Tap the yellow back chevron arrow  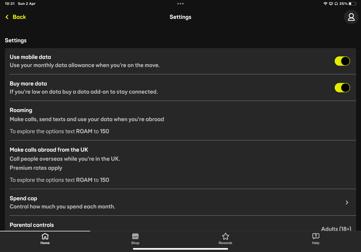(x=7, y=17)
